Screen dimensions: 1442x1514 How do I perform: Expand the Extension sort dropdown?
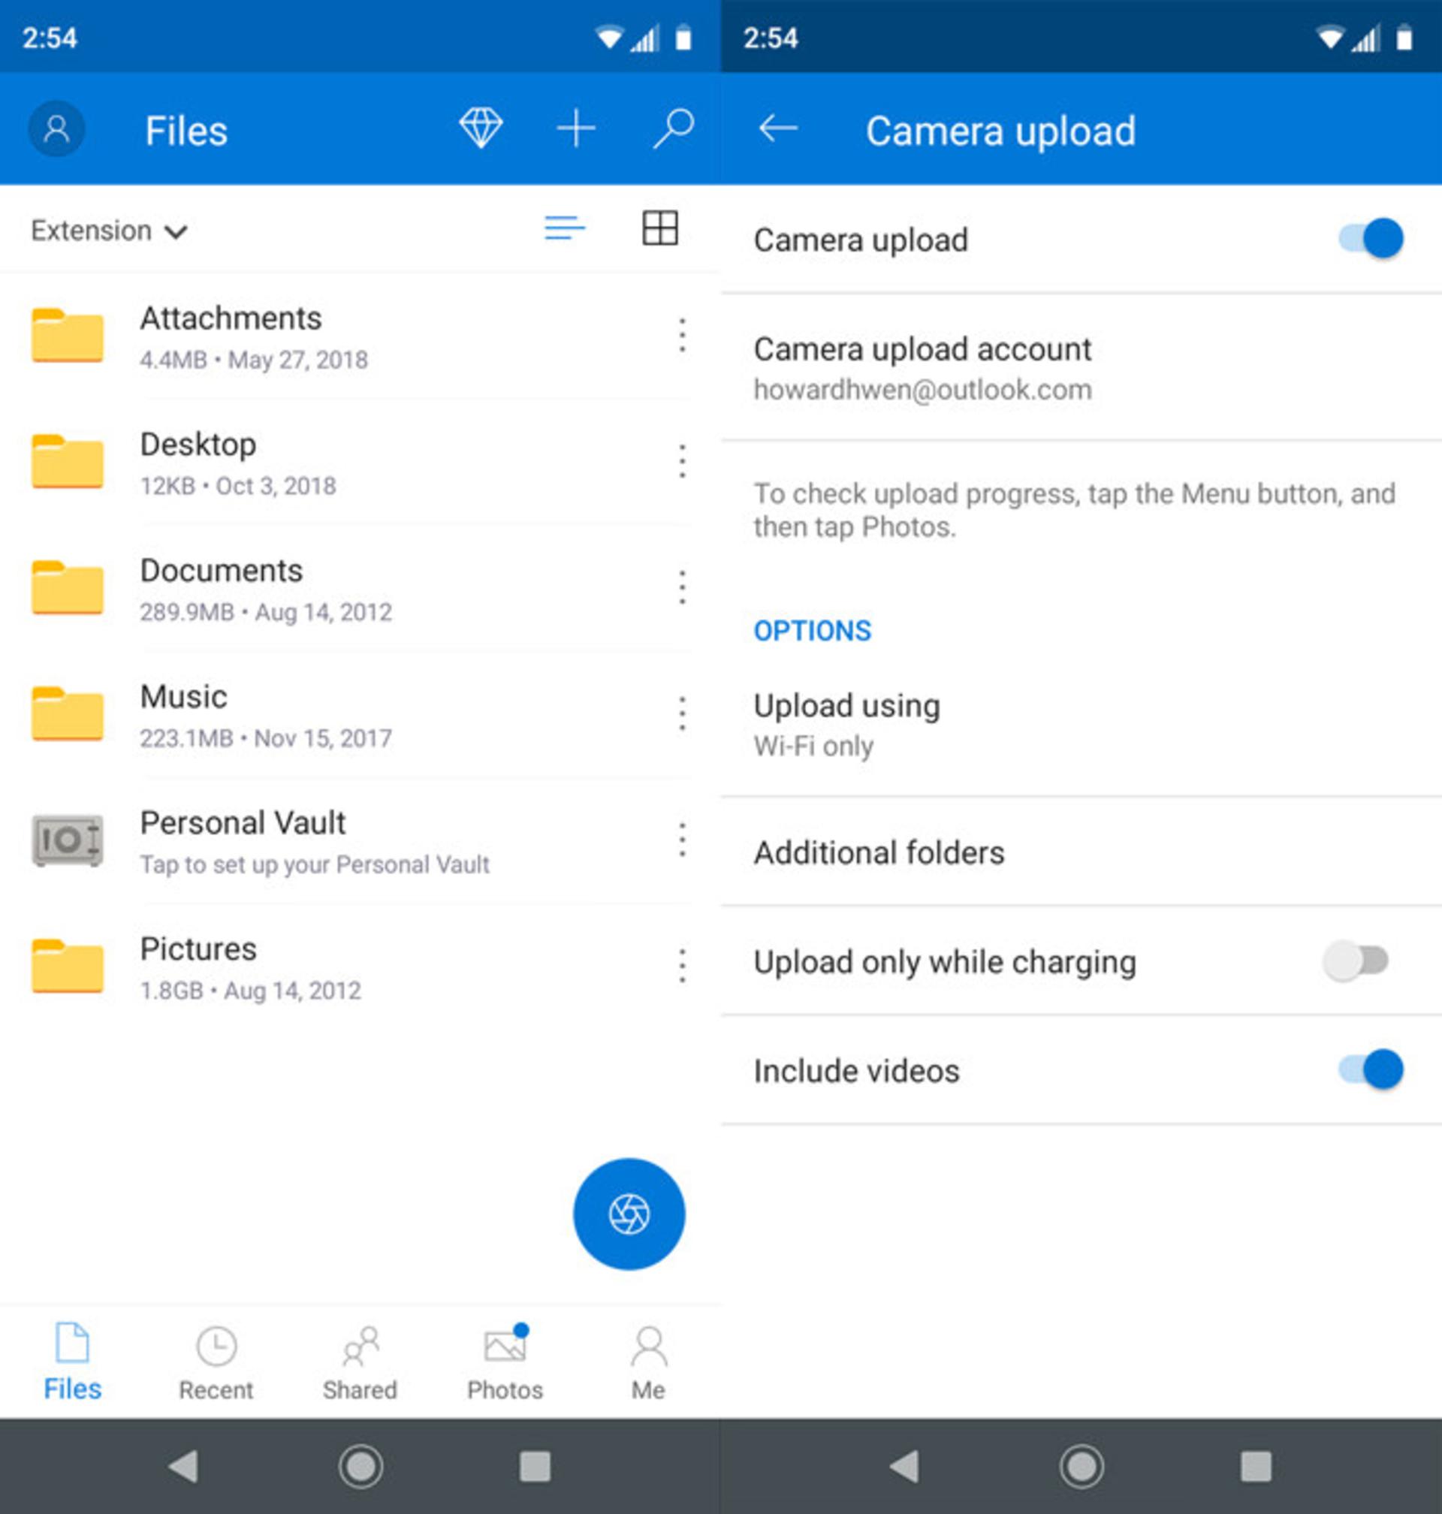tap(109, 231)
